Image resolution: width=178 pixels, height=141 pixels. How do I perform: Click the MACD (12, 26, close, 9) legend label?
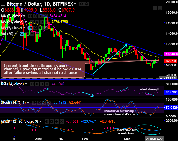[20, 121]
